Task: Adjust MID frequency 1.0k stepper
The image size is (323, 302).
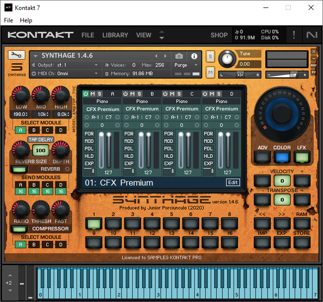Action: pyautogui.click(x=41, y=114)
